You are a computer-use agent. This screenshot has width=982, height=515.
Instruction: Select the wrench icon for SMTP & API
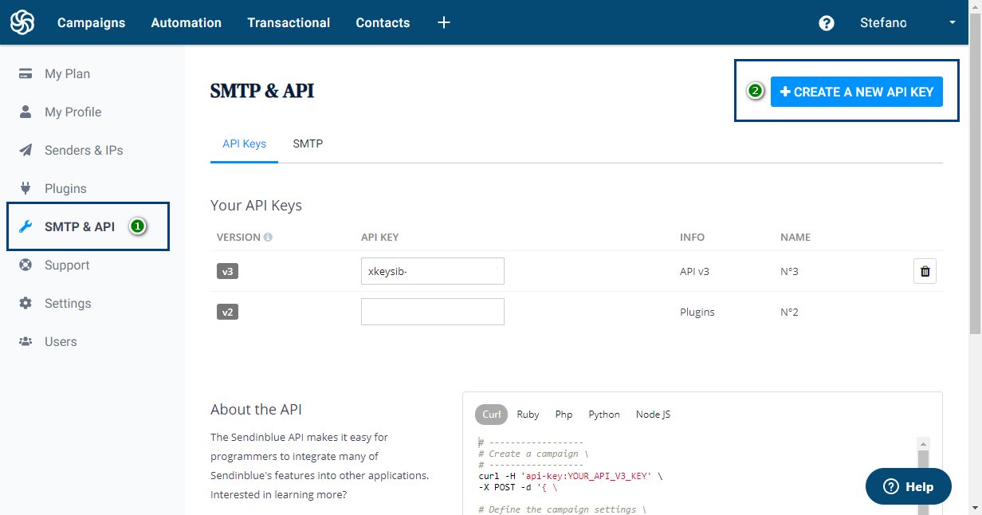click(x=26, y=226)
